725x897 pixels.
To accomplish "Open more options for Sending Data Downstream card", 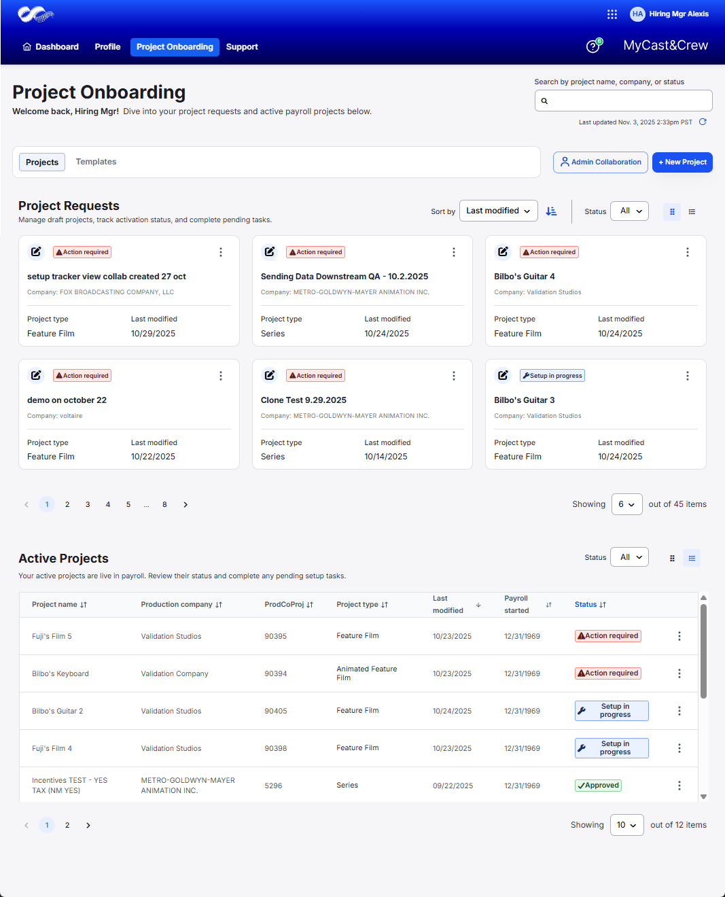I will 454,252.
